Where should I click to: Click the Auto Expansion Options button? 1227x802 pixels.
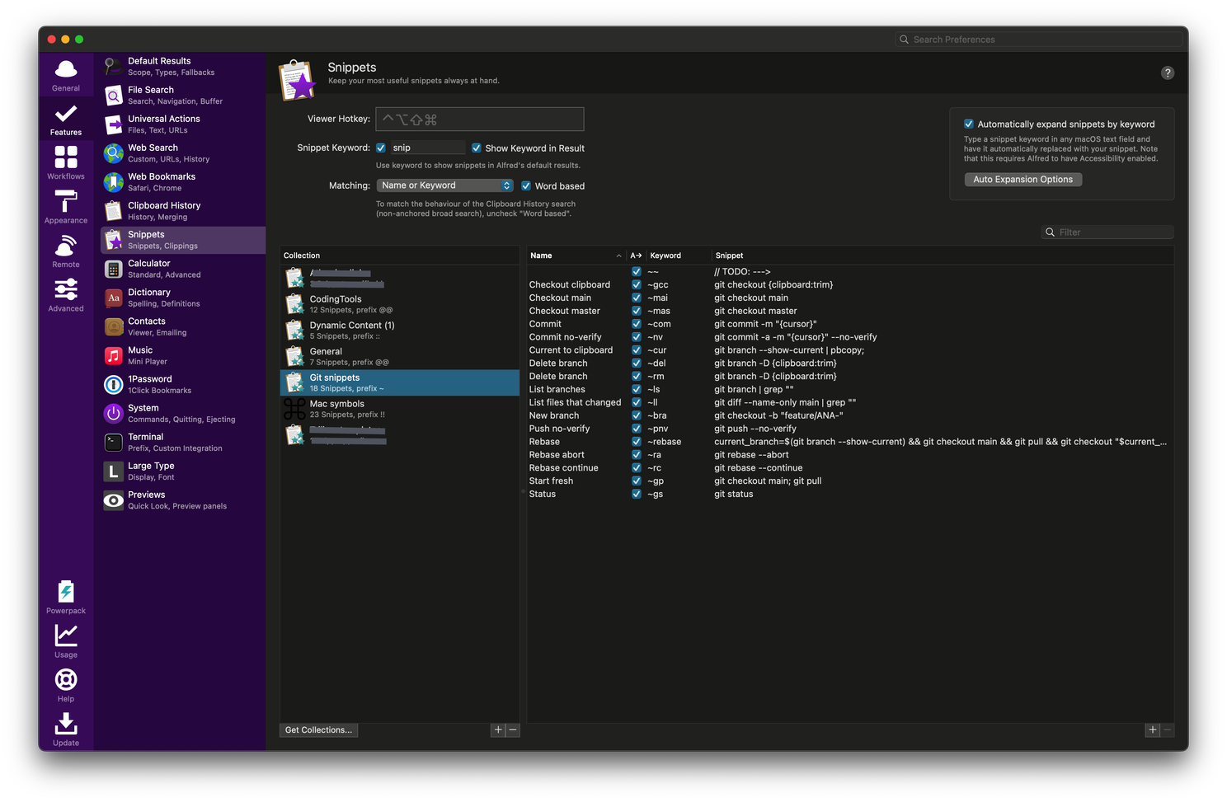click(x=1022, y=179)
